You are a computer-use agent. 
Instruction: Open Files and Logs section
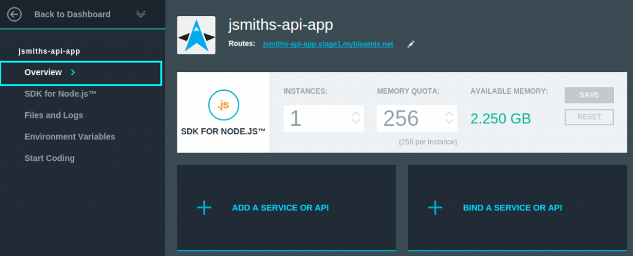click(54, 115)
